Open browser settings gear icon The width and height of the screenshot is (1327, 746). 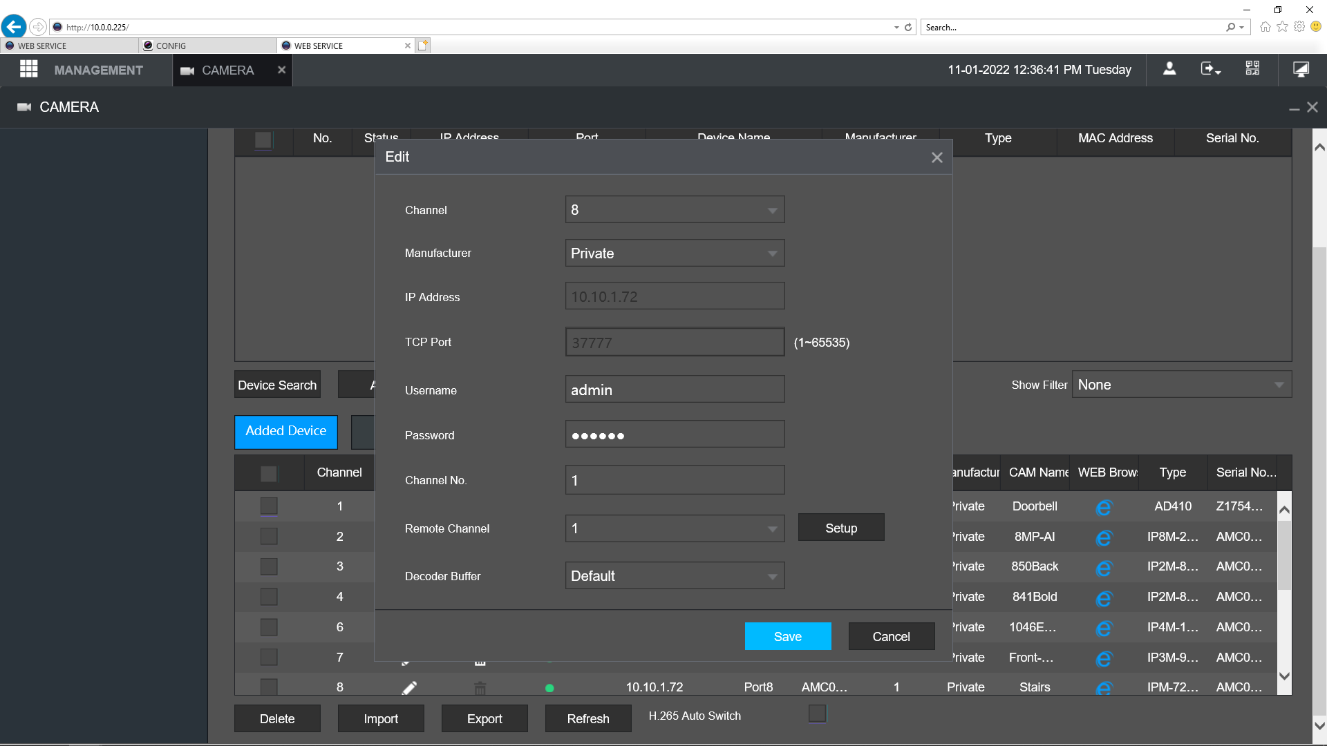(1299, 27)
